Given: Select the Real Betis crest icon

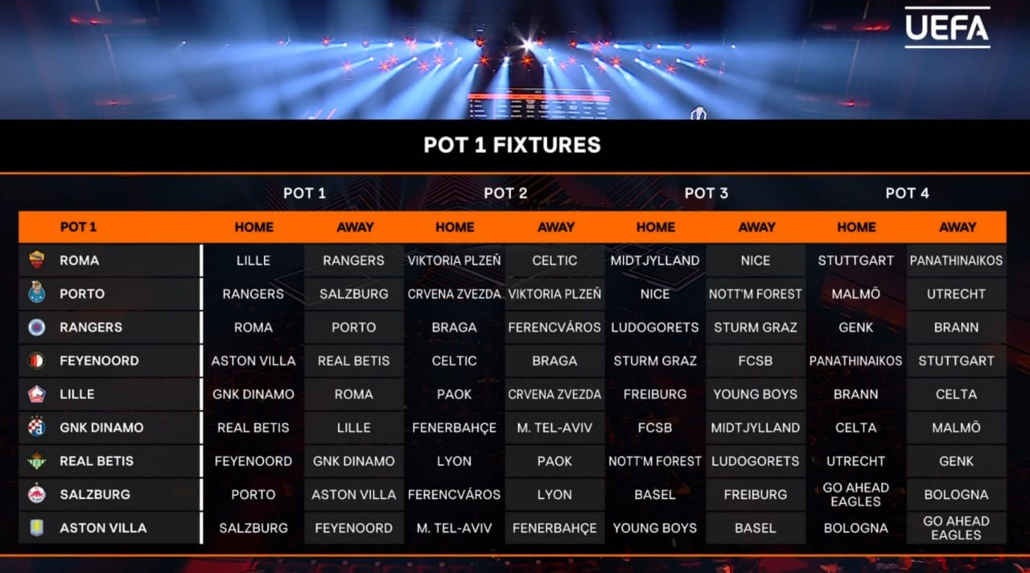Looking at the screenshot, I should pos(37,461).
